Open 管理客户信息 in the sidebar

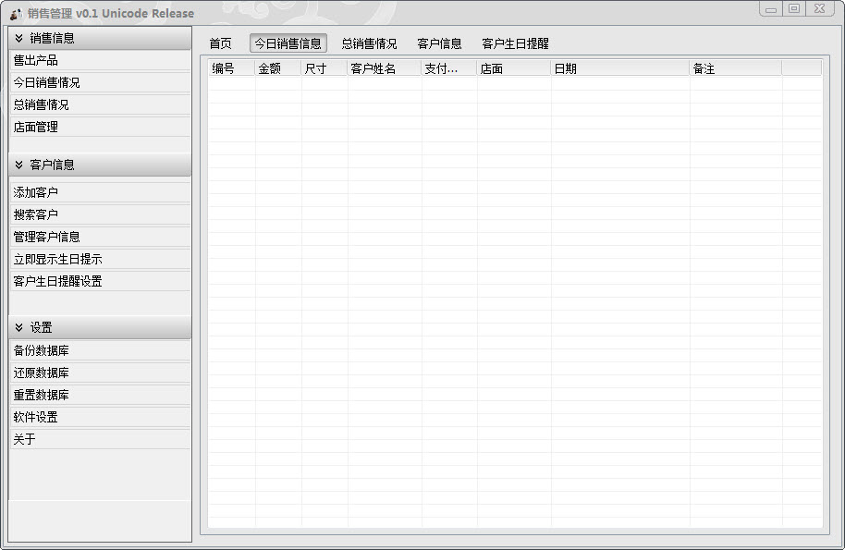click(46, 238)
